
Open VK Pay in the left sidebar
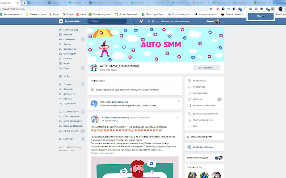tap(67, 76)
